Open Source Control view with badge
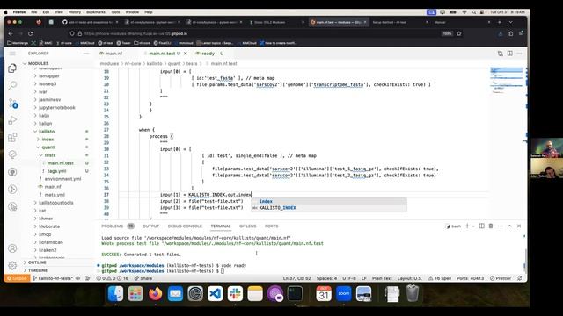Image resolution: width=563 pixels, height=316 pixels. (13, 104)
